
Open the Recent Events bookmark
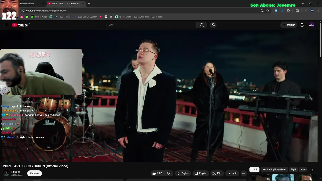click(x=123, y=17)
